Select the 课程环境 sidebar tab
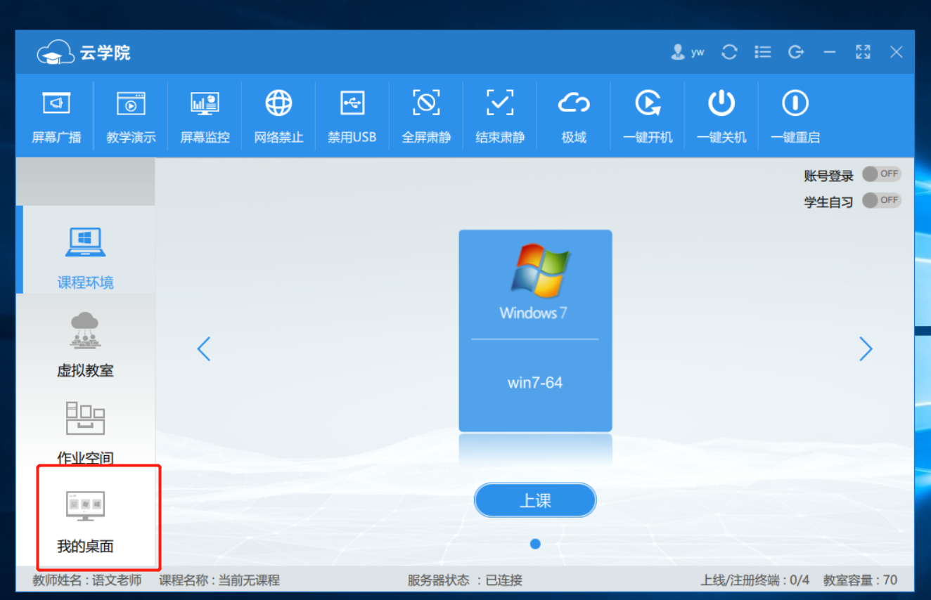Screen dimensions: 931x600 (x=86, y=249)
